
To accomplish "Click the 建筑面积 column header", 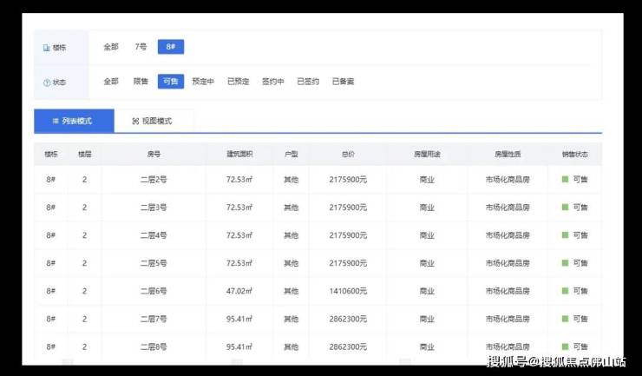I will (239, 154).
